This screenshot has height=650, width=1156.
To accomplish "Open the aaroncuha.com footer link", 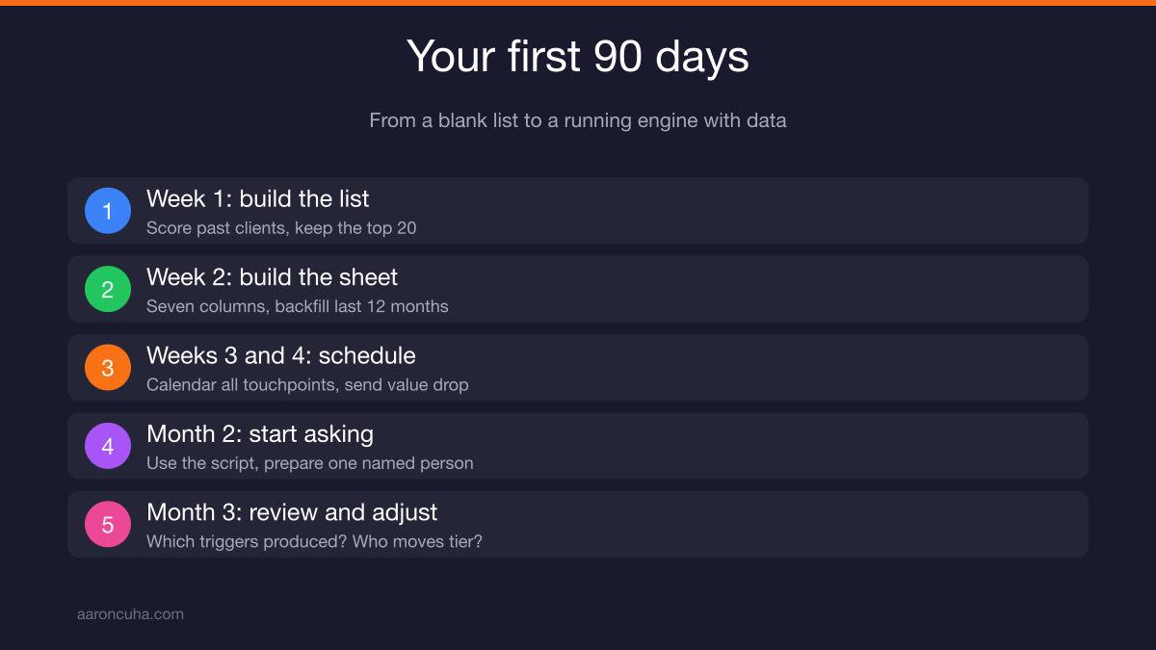I will coord(130,613).
